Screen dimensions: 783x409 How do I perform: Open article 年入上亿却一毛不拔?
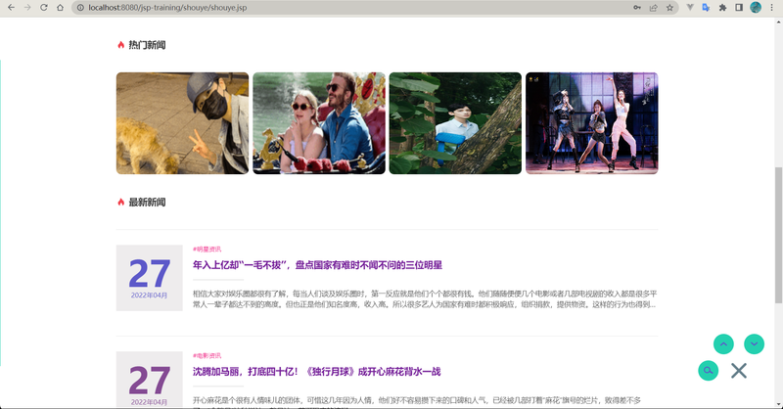(x=317, y=265)
